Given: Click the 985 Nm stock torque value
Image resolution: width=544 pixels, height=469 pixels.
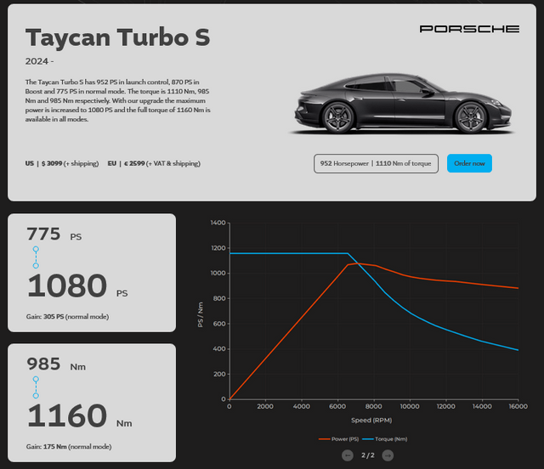Looking at the screenshot, I should pos(56,364).
